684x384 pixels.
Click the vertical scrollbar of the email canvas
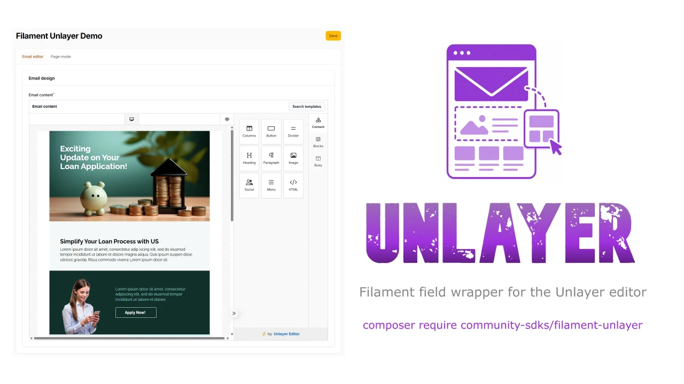click(232, 175)
